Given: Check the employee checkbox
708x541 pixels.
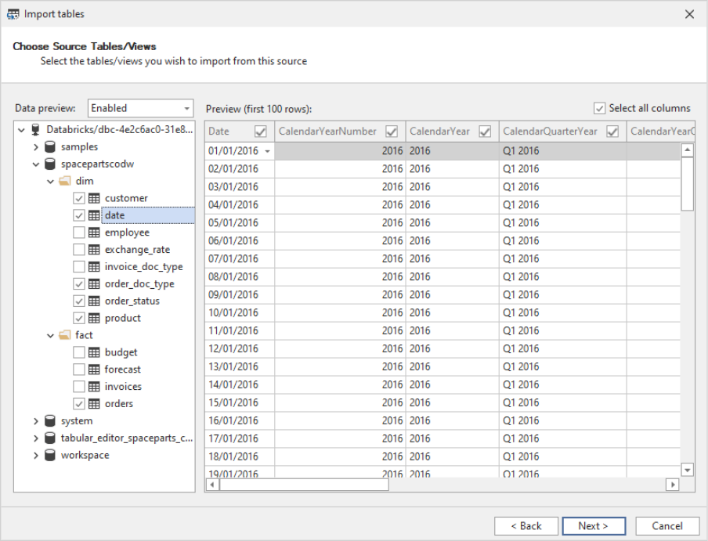Looking at the screenshot, I should pos(78,233).
